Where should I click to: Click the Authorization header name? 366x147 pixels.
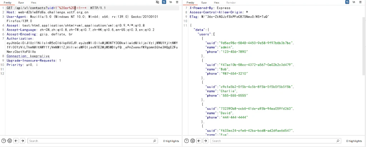(20, 39)
